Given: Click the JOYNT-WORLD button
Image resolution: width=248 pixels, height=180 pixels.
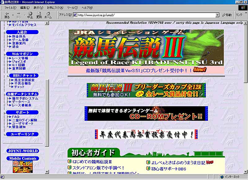Looking at the screenshot, I should pyautogui.click(x=23, y=151).
